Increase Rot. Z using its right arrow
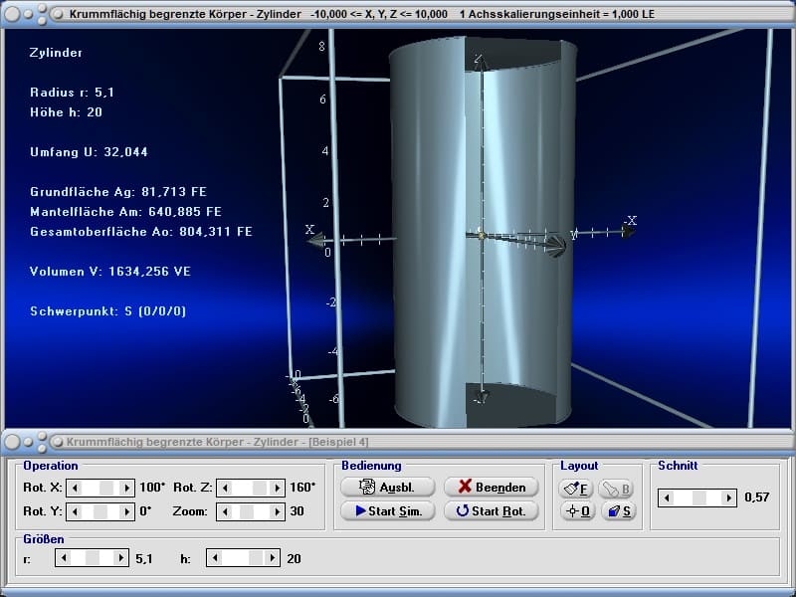The height and width of the screenshot is (597, 796). [277, 488]
